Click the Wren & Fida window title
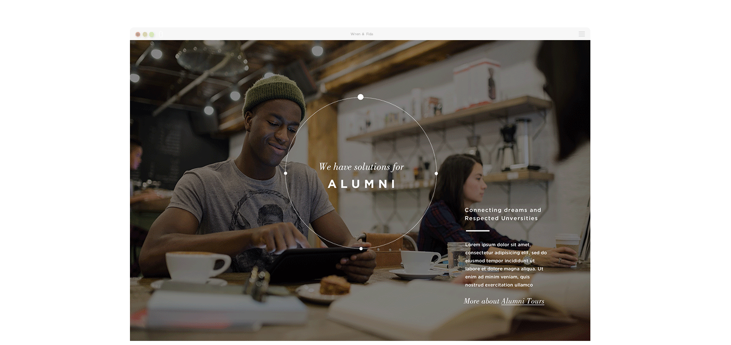Viewport: 731px width, 345px height. 362,34
